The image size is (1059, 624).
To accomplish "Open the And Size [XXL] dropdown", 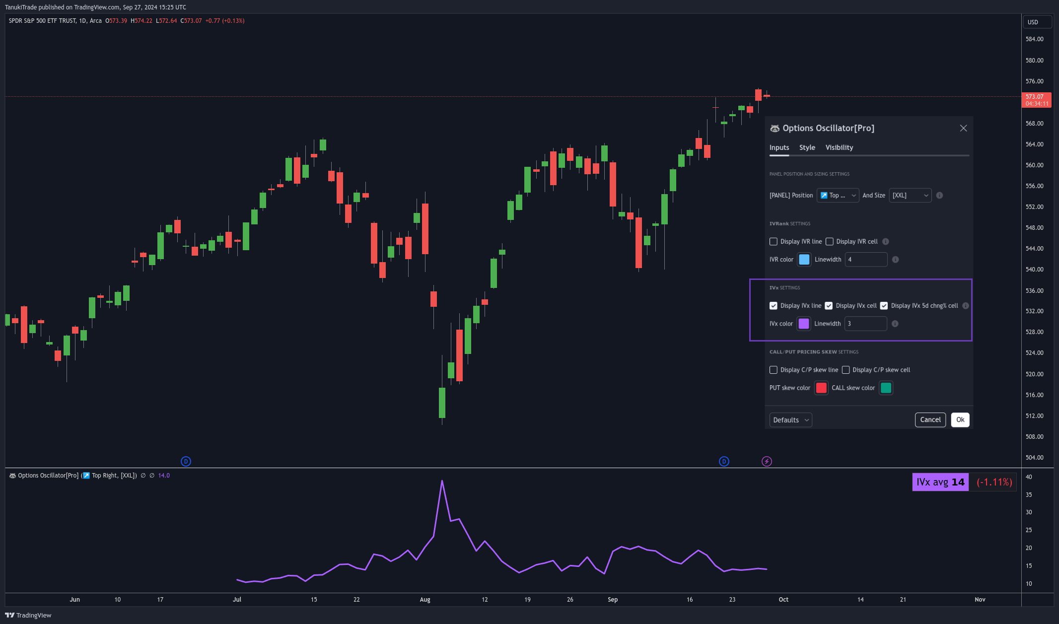I will [x=910, y=196].
